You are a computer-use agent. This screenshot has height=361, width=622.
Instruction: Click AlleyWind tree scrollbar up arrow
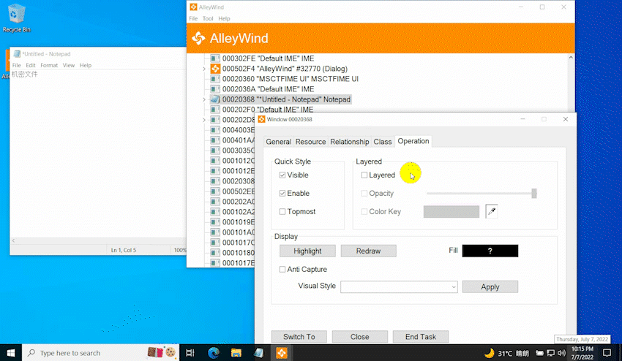click(x=571, y=58)
